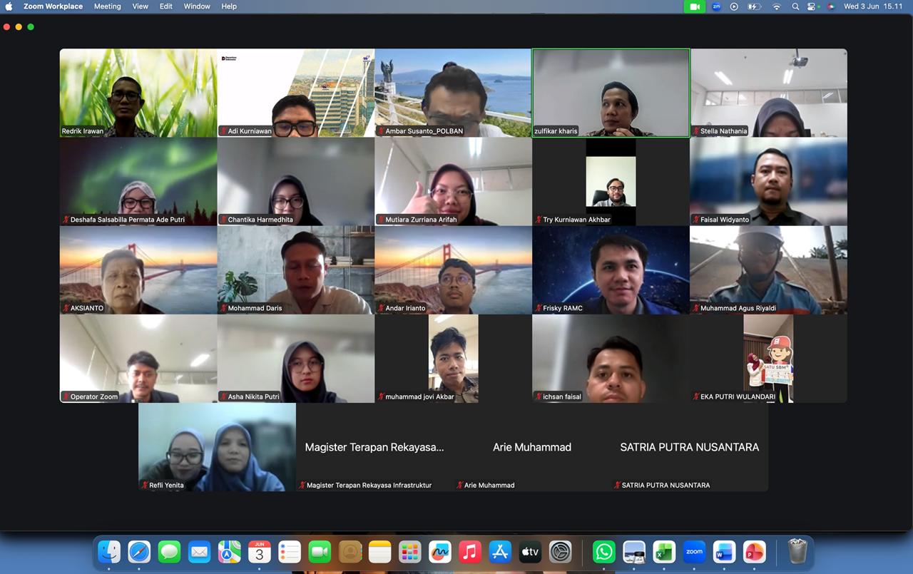Screen dimensions: 913x574
Task: Select Redrik Irawan's video tile
Action: pos(138,93)
